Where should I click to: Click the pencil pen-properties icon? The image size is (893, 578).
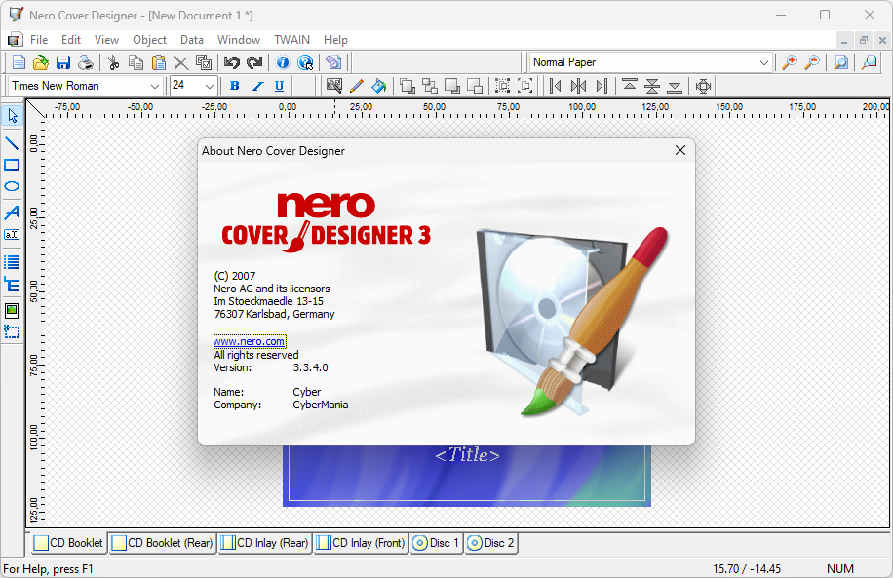357,86
